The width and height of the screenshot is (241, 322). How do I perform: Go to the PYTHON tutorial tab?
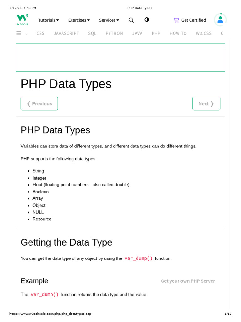(114, 33)
